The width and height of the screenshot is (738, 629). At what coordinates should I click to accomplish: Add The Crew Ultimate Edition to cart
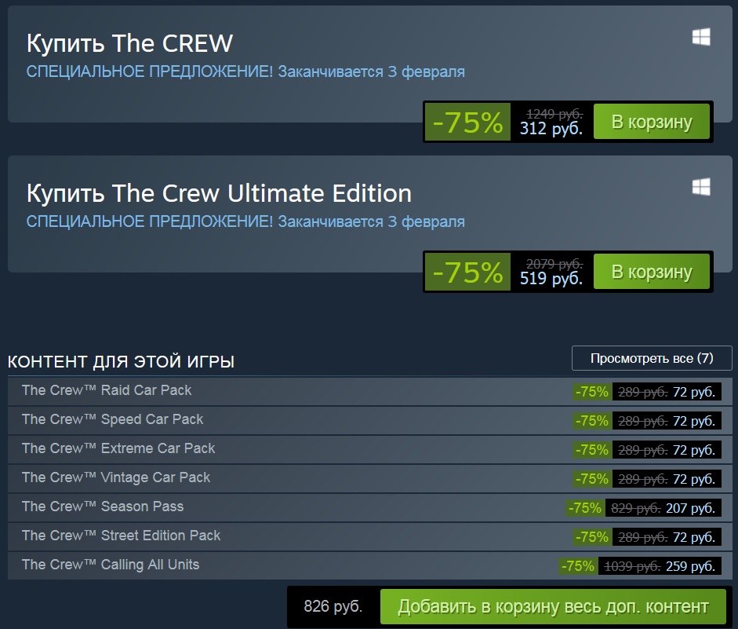652,272
